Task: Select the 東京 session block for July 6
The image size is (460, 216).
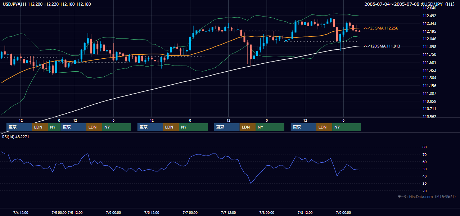Action: [150, 127]
